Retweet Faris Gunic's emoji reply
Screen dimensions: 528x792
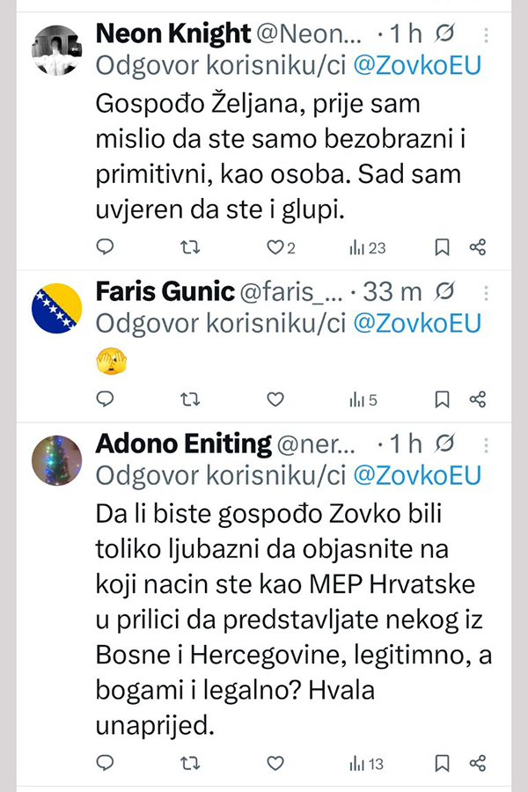tap(189, 400)
